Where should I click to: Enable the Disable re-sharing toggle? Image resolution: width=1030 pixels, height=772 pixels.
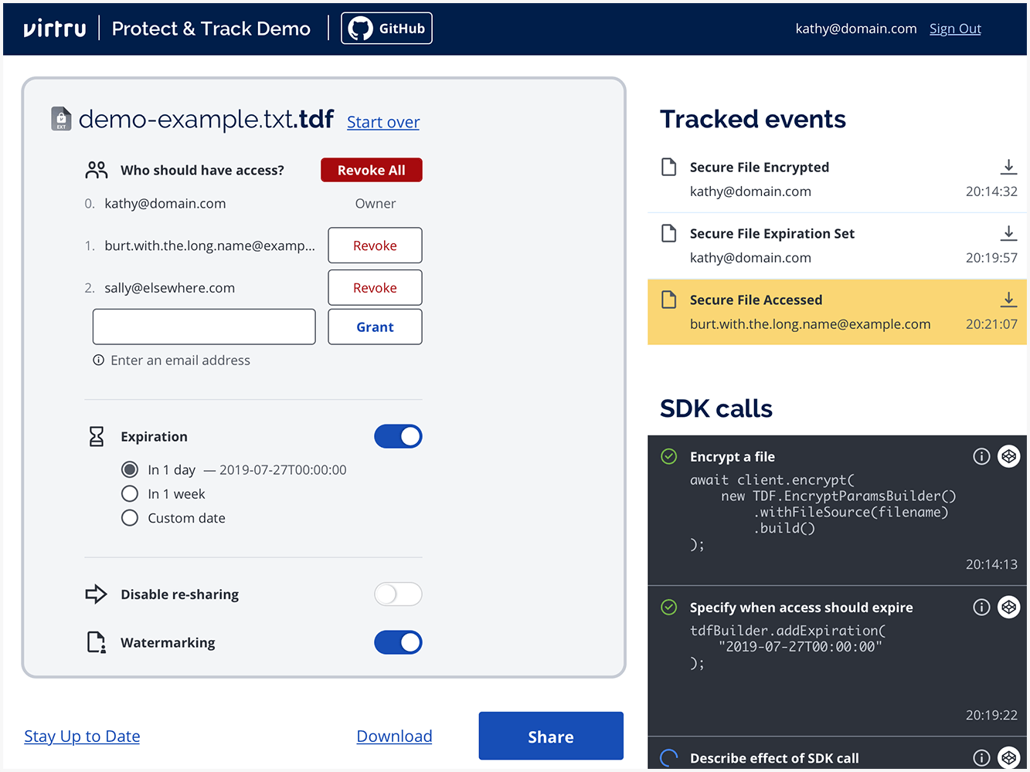398,594
